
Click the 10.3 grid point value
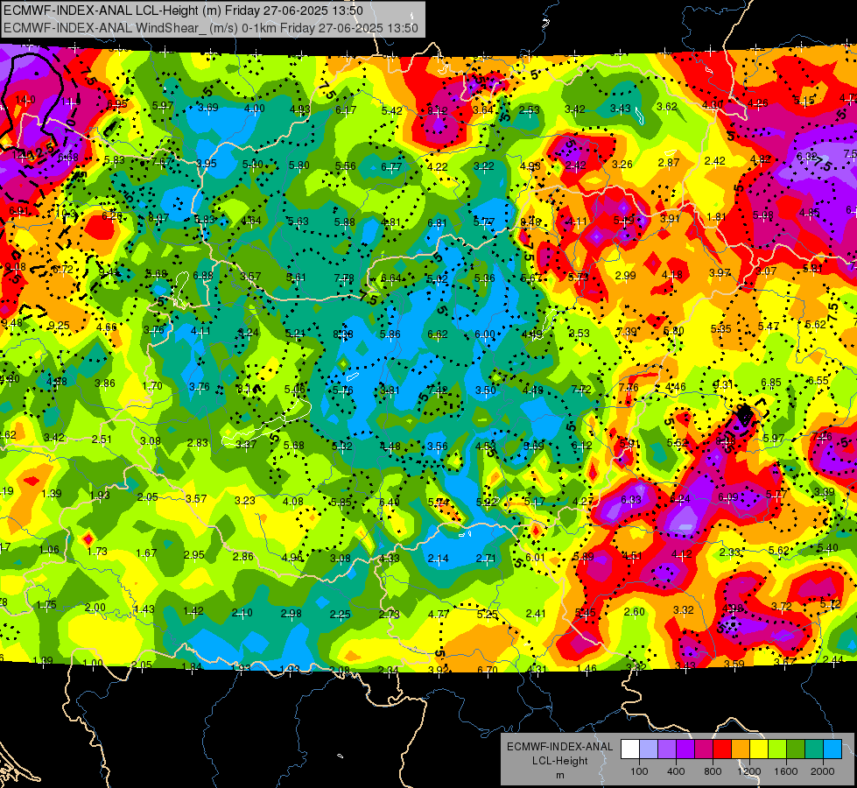(x=67, y=214)
